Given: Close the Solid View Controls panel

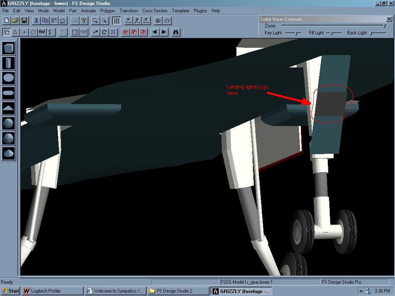Looking at the screenshot, I should point(389,19).
